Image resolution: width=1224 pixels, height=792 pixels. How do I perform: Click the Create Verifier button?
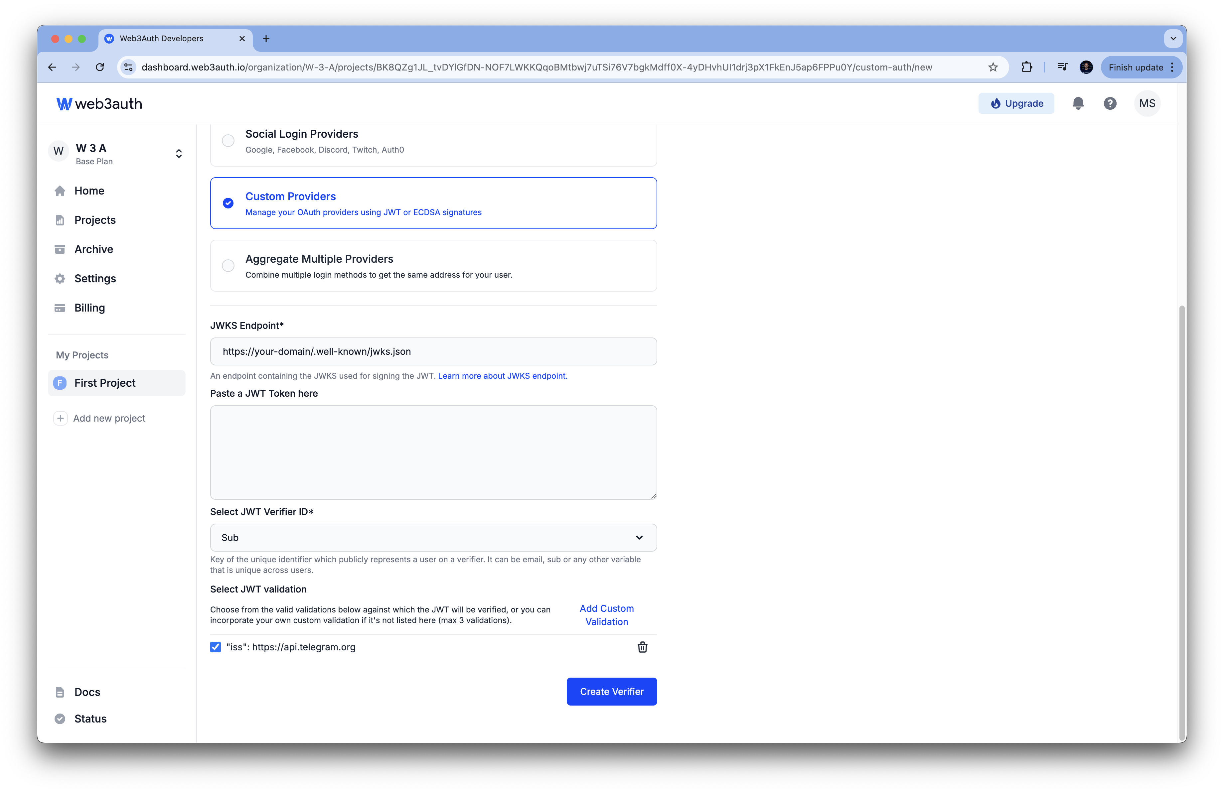click(x=611, y=692)
